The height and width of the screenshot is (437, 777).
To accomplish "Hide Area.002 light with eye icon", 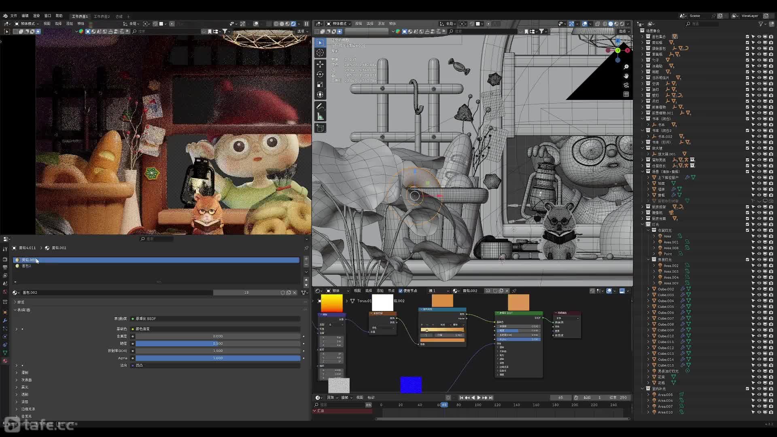I will click(x=759, y=265).
